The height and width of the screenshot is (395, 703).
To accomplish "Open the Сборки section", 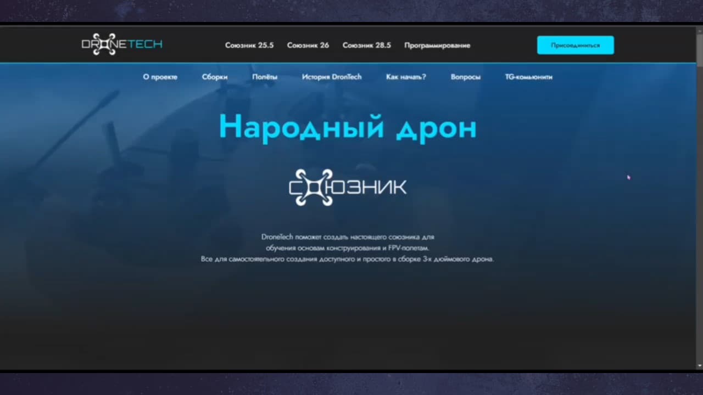I will click(215, 77).
